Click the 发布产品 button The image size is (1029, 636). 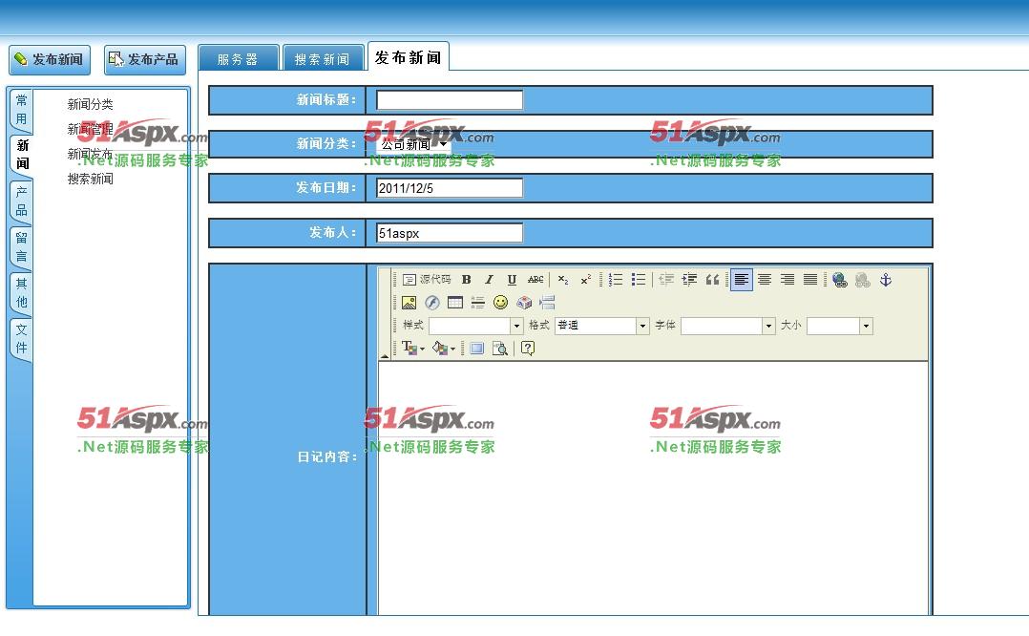145,60
